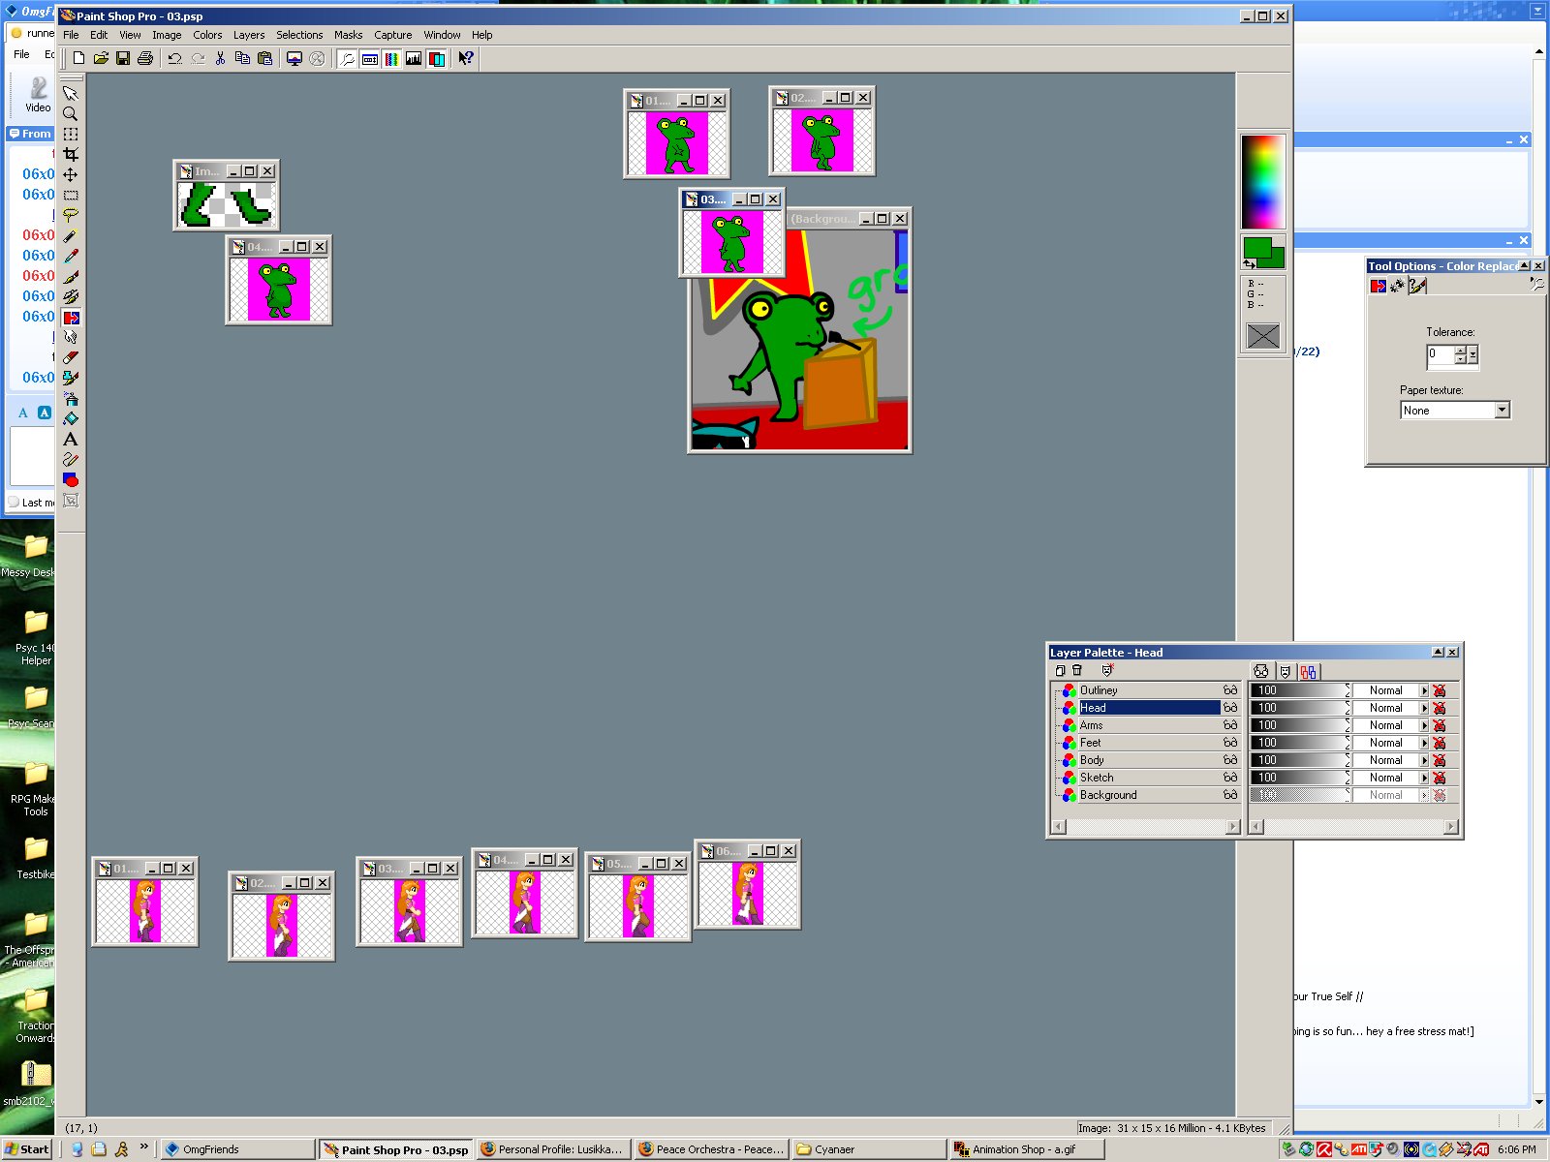Switch to Animation Shop taskbar button
This screenshot has width=1550, height=1162.
(1023, 1149)
